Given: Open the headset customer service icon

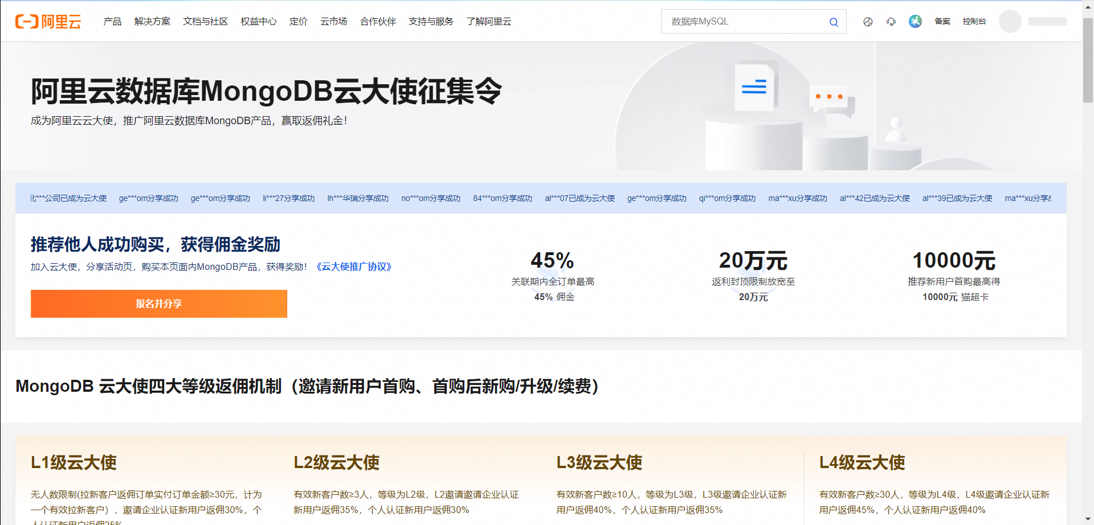Looking at the screenshot, I should [x=891, y=22].
